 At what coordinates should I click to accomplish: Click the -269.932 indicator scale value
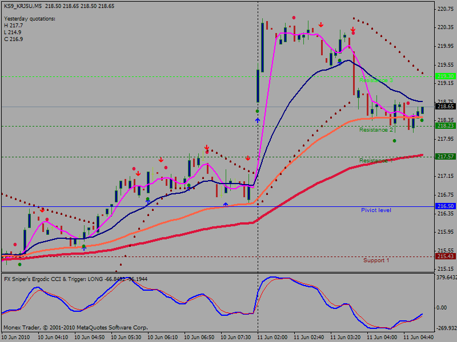(447, 328)
